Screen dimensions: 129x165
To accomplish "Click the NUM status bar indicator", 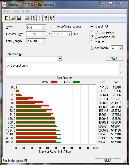I will pos(107,161).
